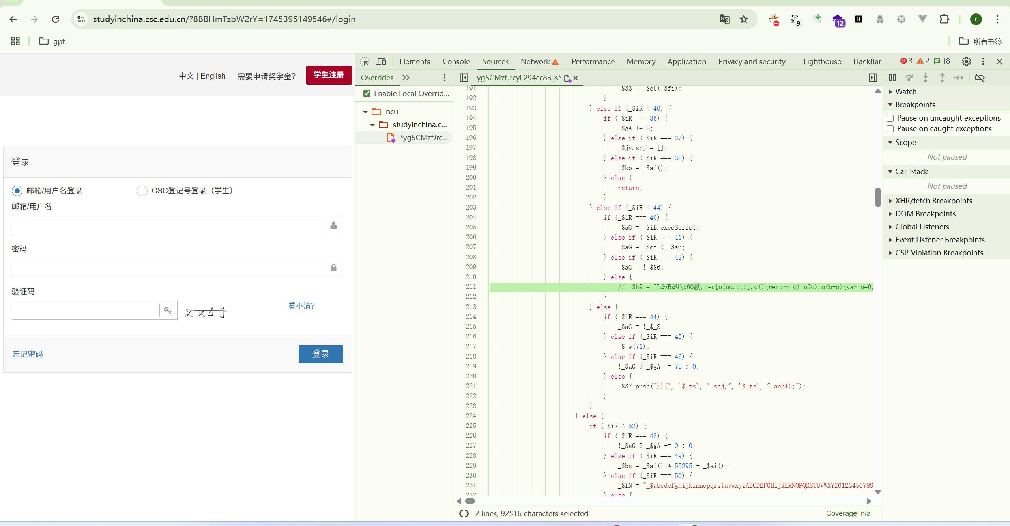
Task: Click the blue 登录 button
Action: [321, 354]
